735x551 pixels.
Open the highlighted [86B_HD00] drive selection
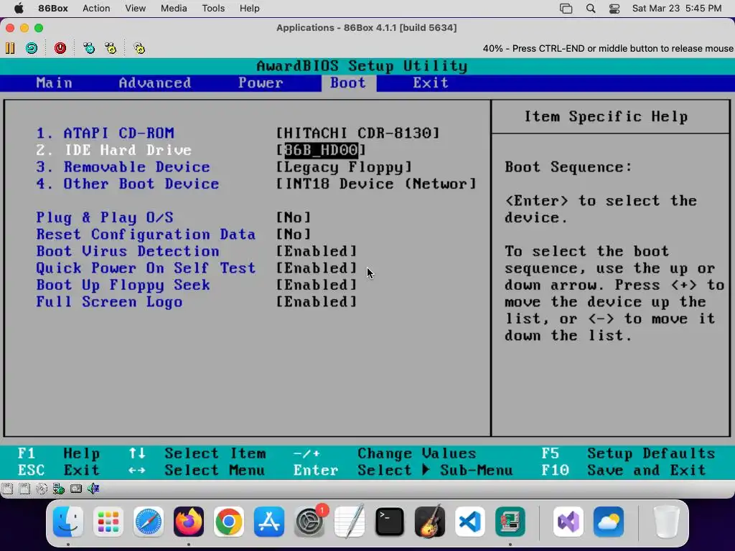coord(321,150)
